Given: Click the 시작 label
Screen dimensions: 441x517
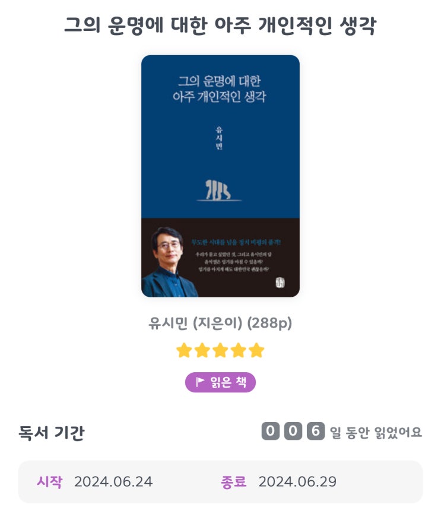Looking at the screenshot, I should [x=49, y=482].
